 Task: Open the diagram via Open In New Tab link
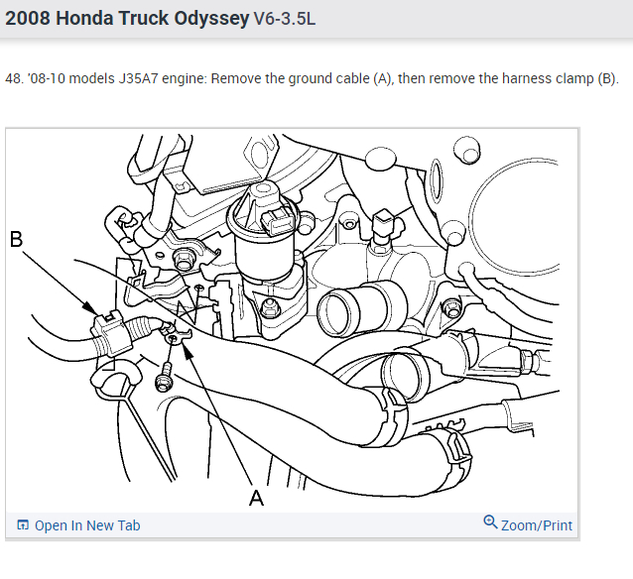tap(87, 525)
